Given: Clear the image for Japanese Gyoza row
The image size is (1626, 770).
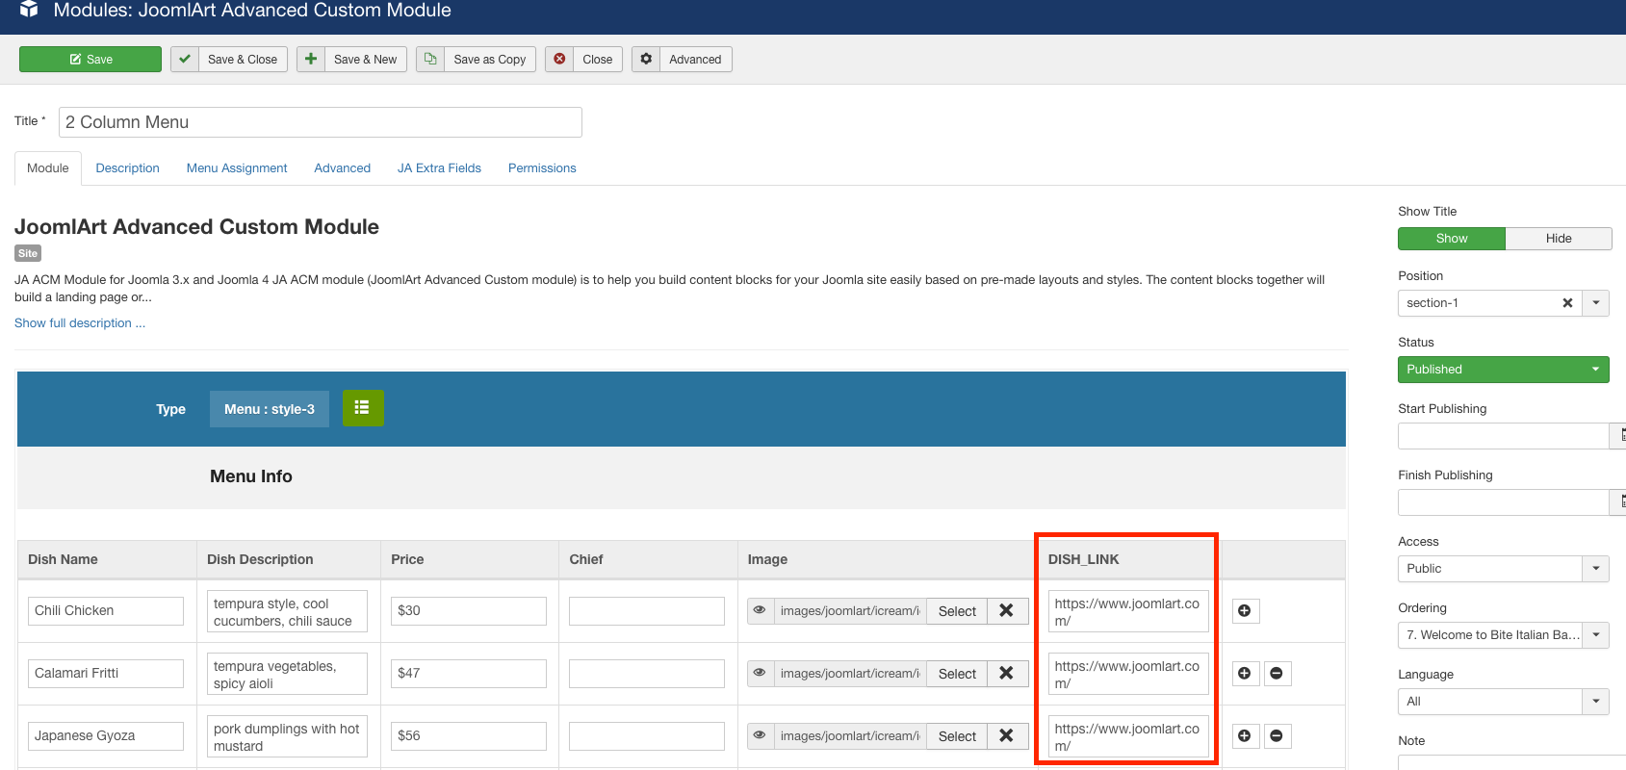Looking at the screenshot, I should tap(1006, 735).
